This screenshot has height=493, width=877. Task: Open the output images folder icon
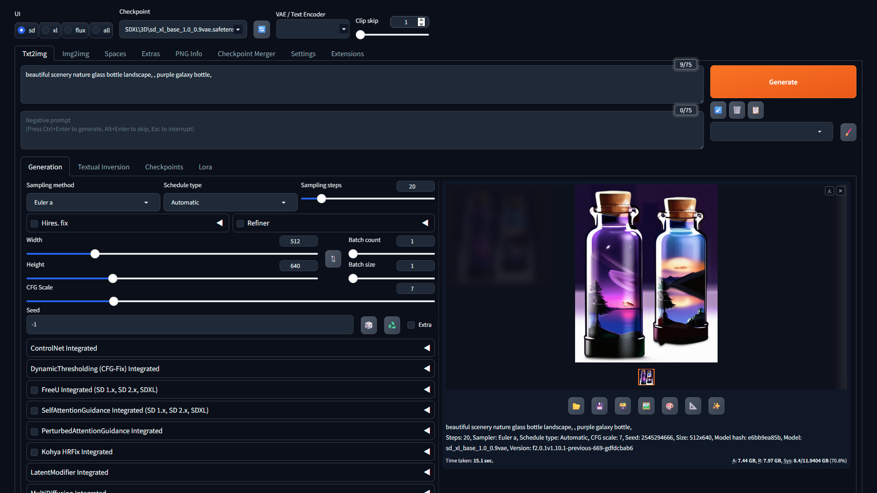576,406
